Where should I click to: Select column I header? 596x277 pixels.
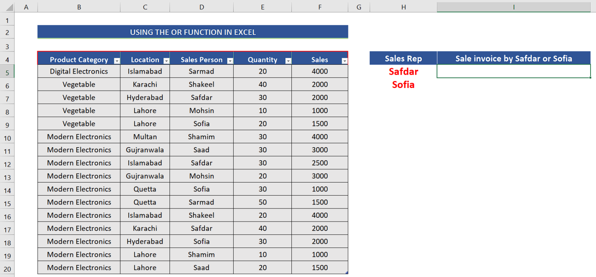point(514,7)
